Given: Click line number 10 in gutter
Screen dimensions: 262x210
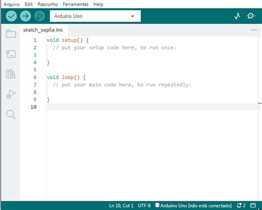Looking at the screenshot, I should coord(34,107).
